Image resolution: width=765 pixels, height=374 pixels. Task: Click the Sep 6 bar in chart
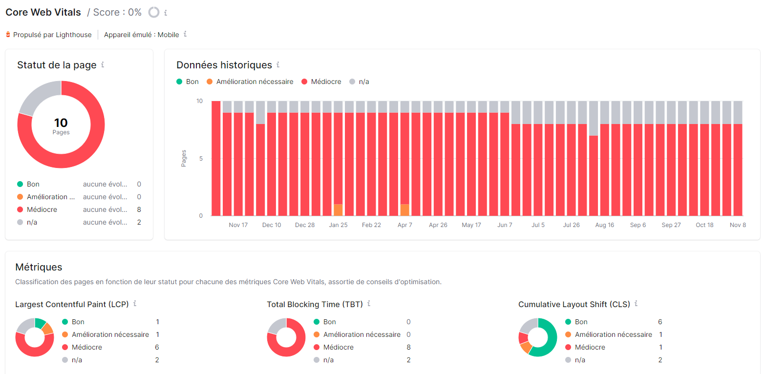638,159
